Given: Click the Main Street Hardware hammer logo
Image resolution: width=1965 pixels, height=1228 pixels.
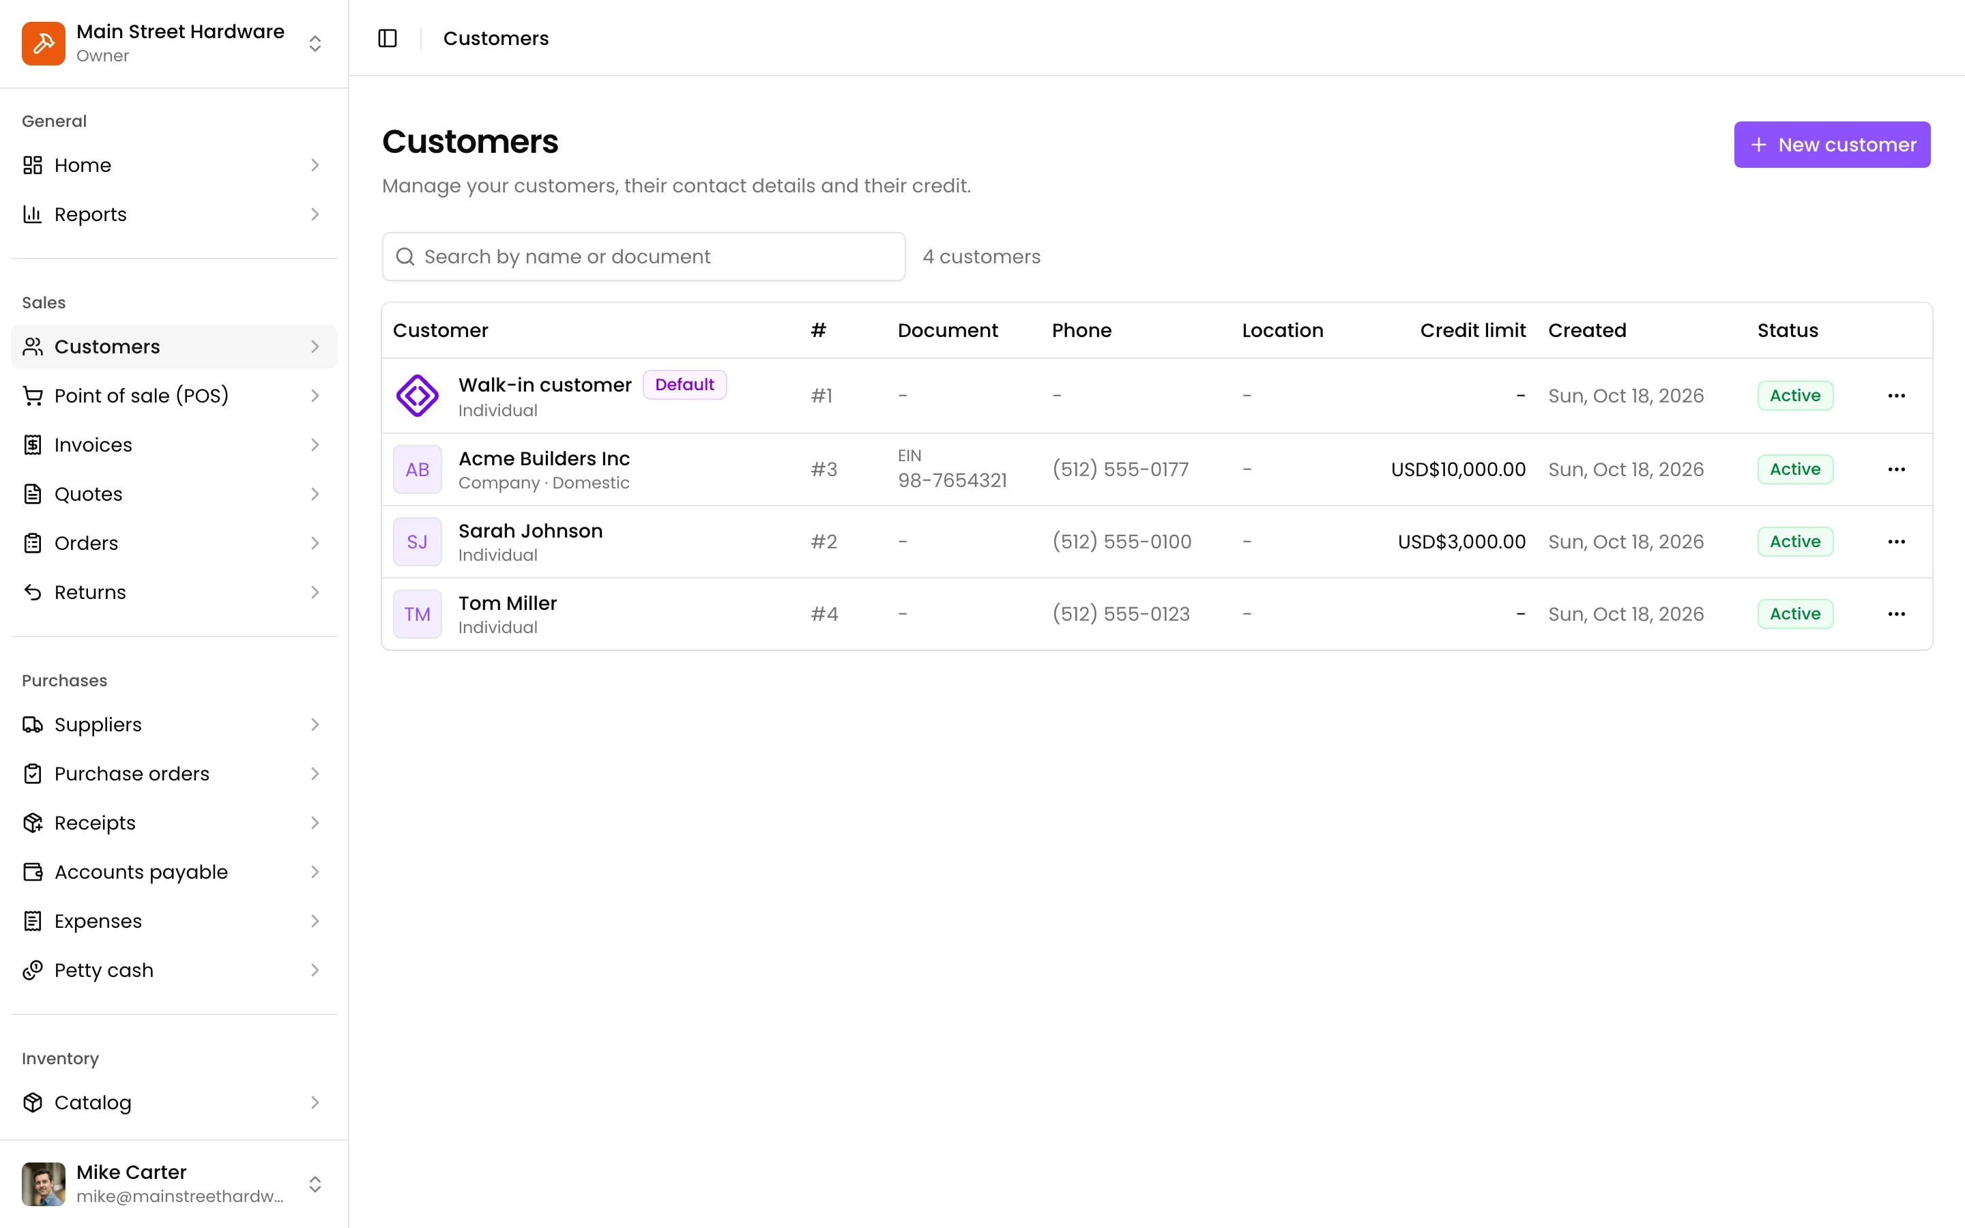Looking at the screenshot, I should pos(43,43).
